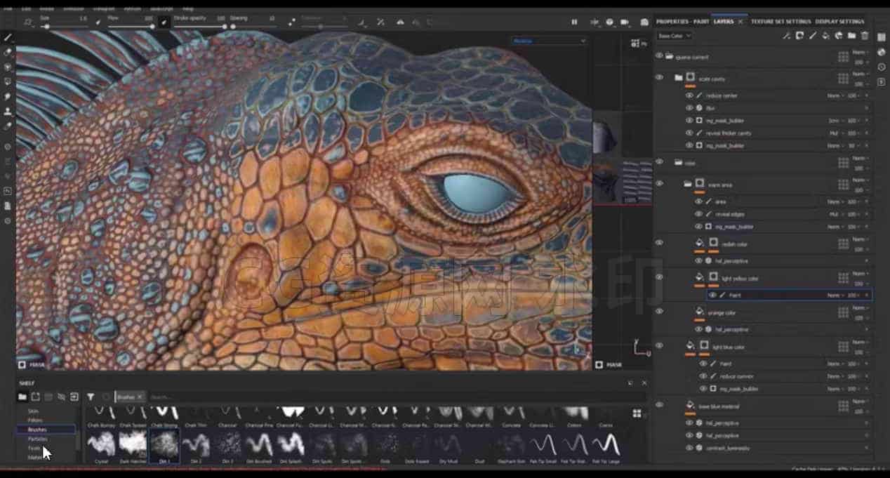
Task: Open blend mode dropdown for base blue material
Action: [x=860, y=403]
